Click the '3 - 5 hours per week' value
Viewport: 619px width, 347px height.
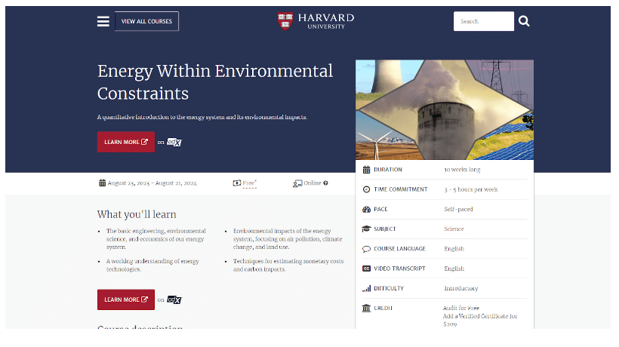(471, 189)
